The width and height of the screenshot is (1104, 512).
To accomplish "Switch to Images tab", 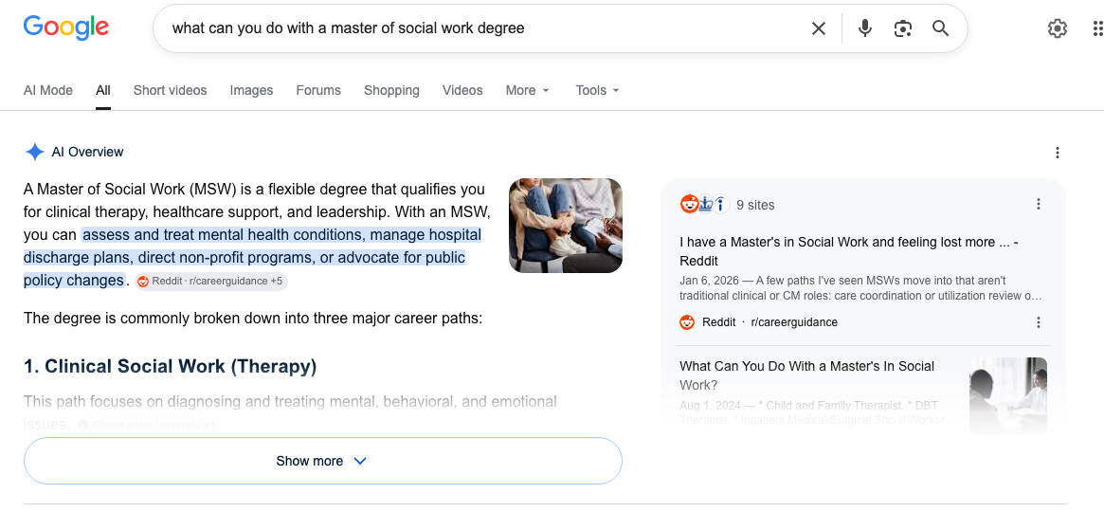I will [251, 90].
